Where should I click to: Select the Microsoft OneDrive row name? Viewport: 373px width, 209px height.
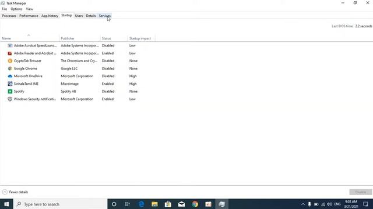coord(28,76)
